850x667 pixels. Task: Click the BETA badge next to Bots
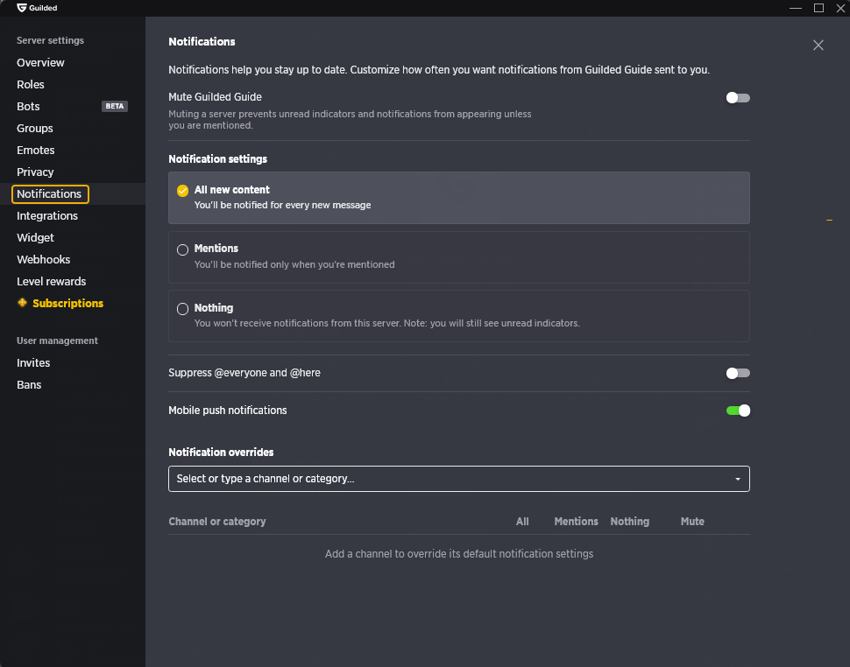click(115, 106)
